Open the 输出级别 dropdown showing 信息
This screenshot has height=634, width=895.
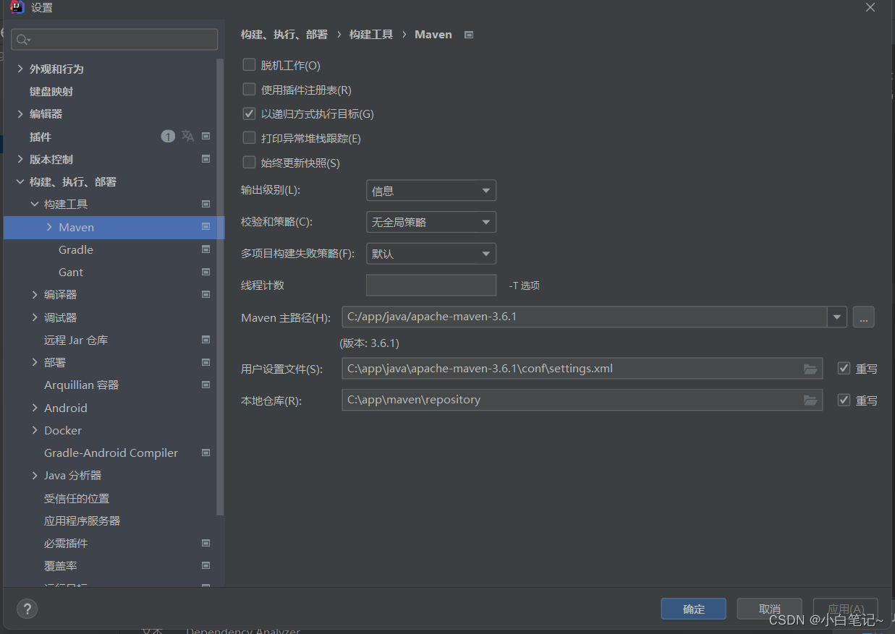tap(431, 191)
